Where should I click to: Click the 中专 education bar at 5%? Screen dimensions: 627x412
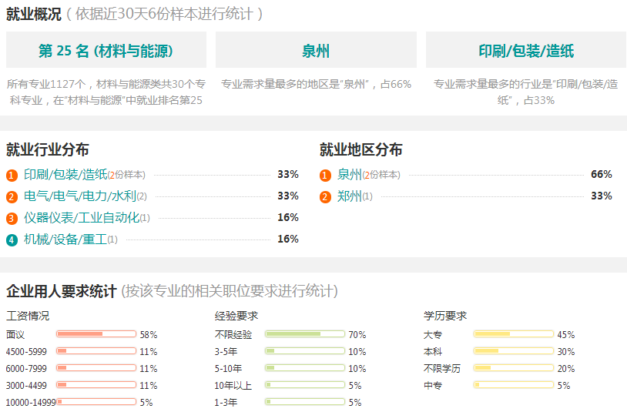514,385
